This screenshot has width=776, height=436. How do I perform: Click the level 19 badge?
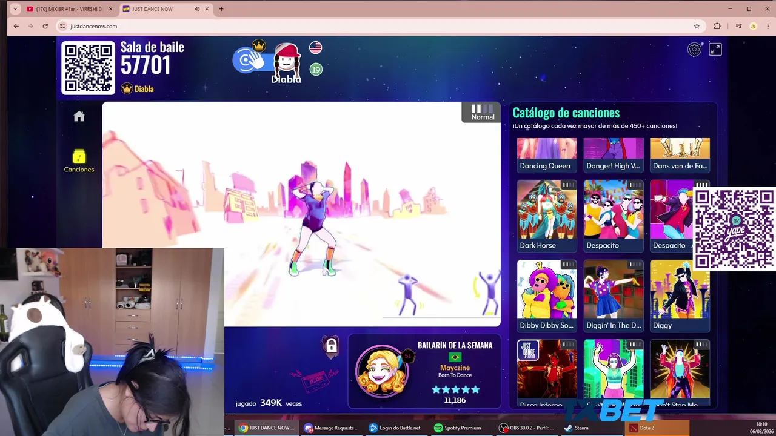click(316, 70)
